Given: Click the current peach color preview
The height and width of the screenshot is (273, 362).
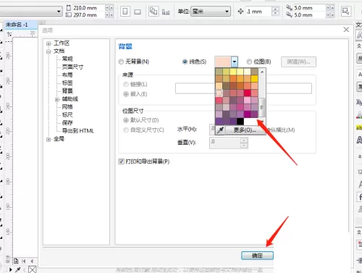Looking at the screenshot, I should pos(222,62).
